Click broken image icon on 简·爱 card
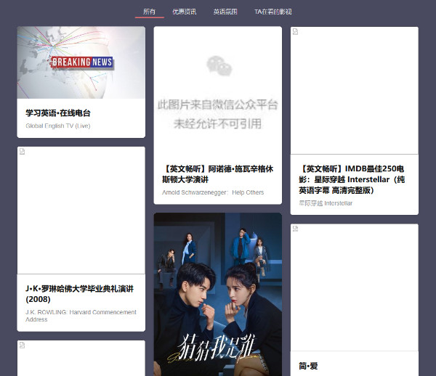 coord(296,228)
